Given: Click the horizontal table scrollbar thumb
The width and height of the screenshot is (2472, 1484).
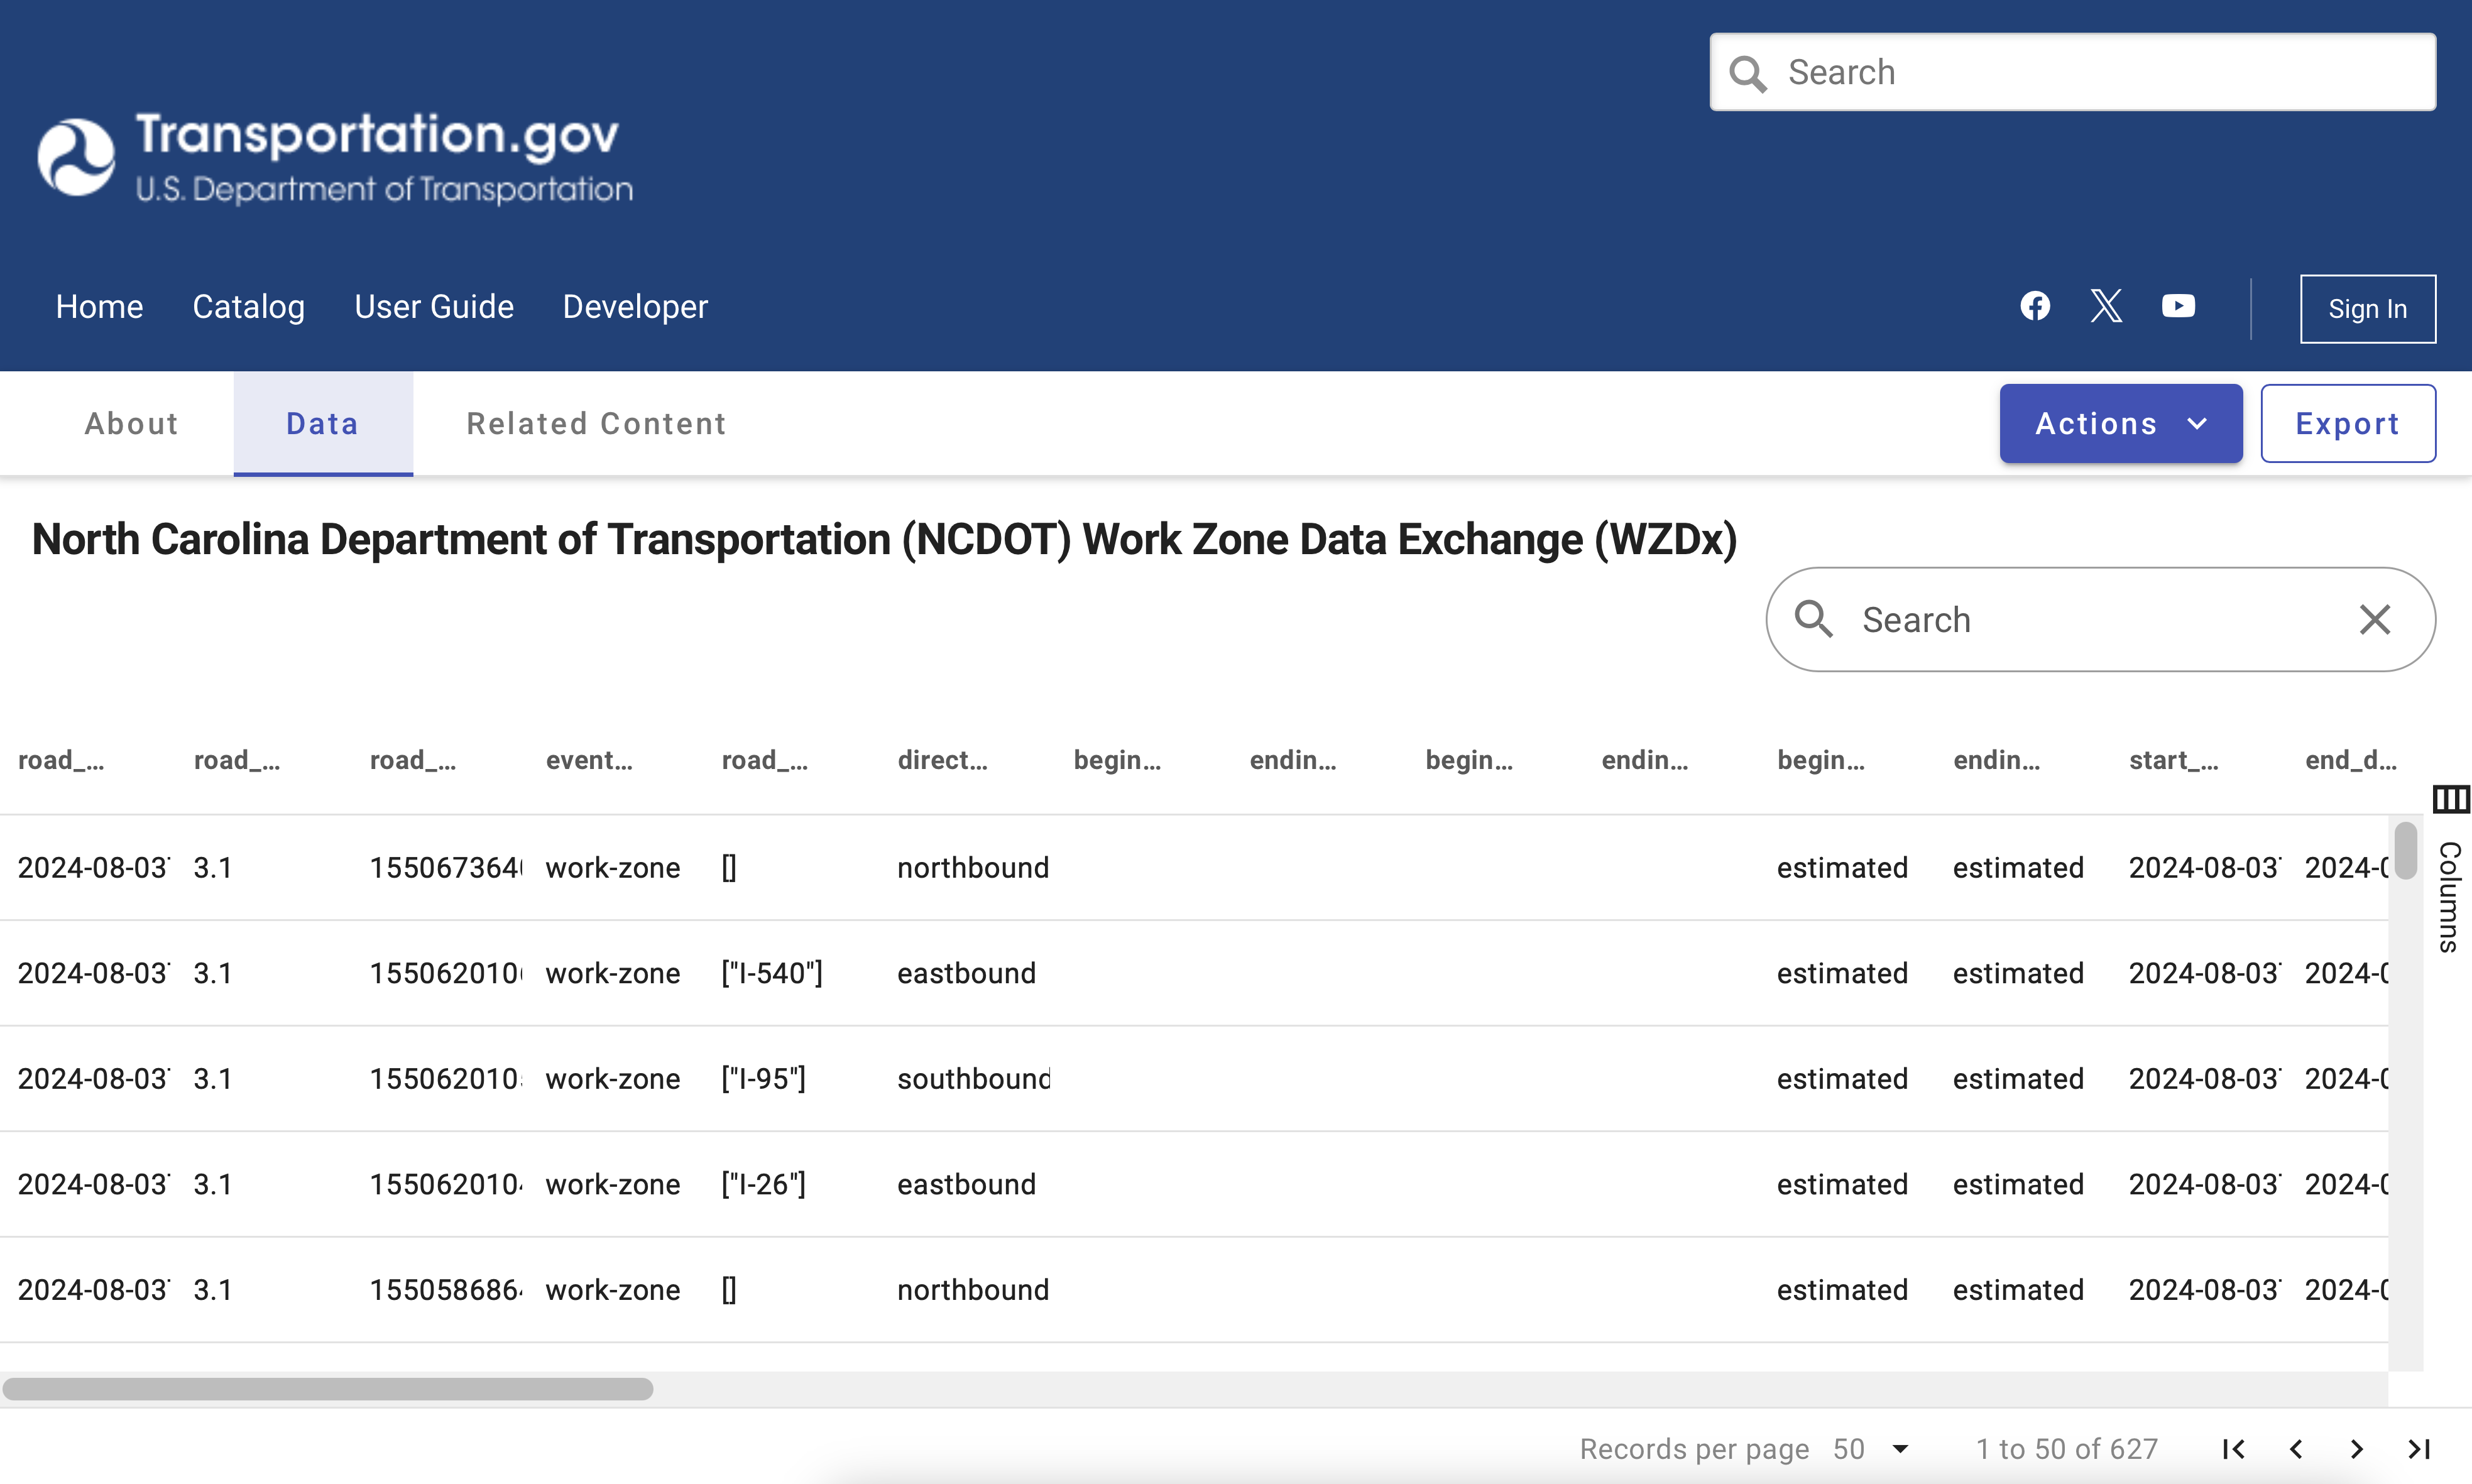Looking at the screenshot, I should tap(328, 1389).
